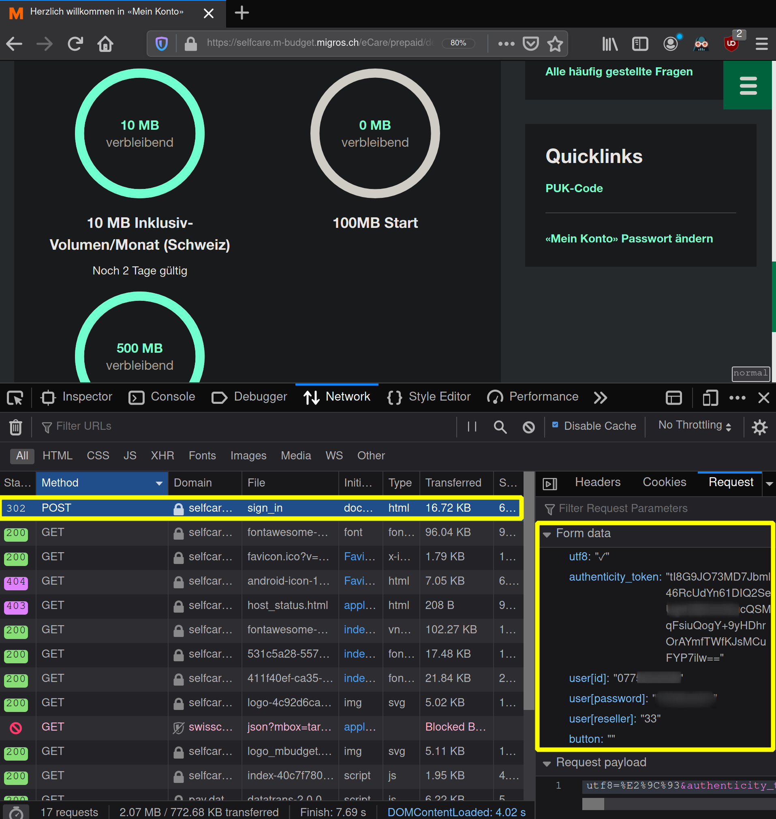Start performance analysis stopwatch

(16, 813)
